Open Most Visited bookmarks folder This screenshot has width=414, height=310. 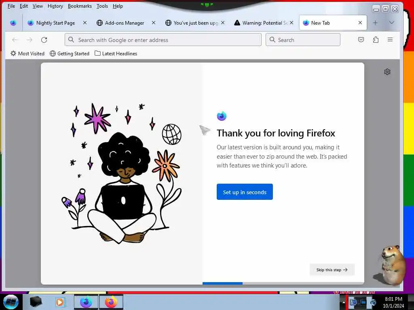27,54
